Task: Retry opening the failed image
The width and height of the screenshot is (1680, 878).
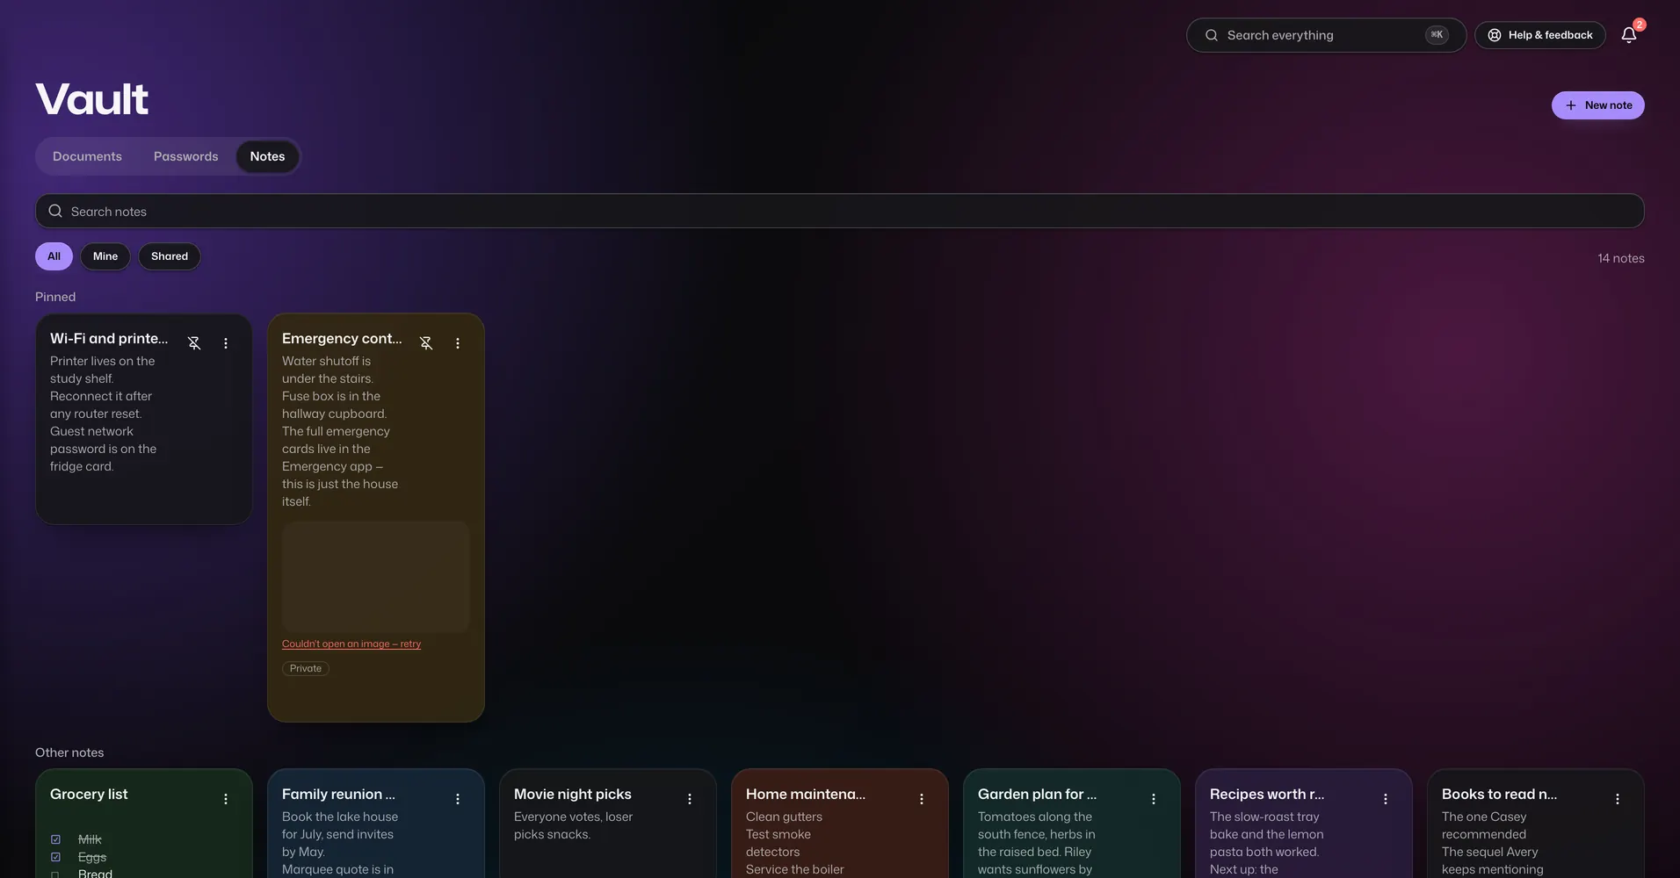Action: [x=351, y=644]
